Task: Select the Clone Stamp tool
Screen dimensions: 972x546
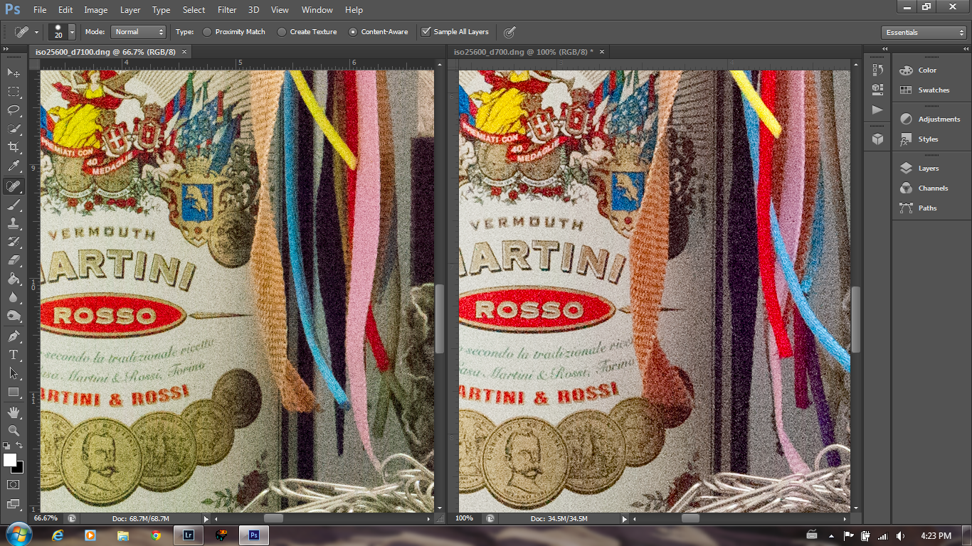Action: point(14,223)
